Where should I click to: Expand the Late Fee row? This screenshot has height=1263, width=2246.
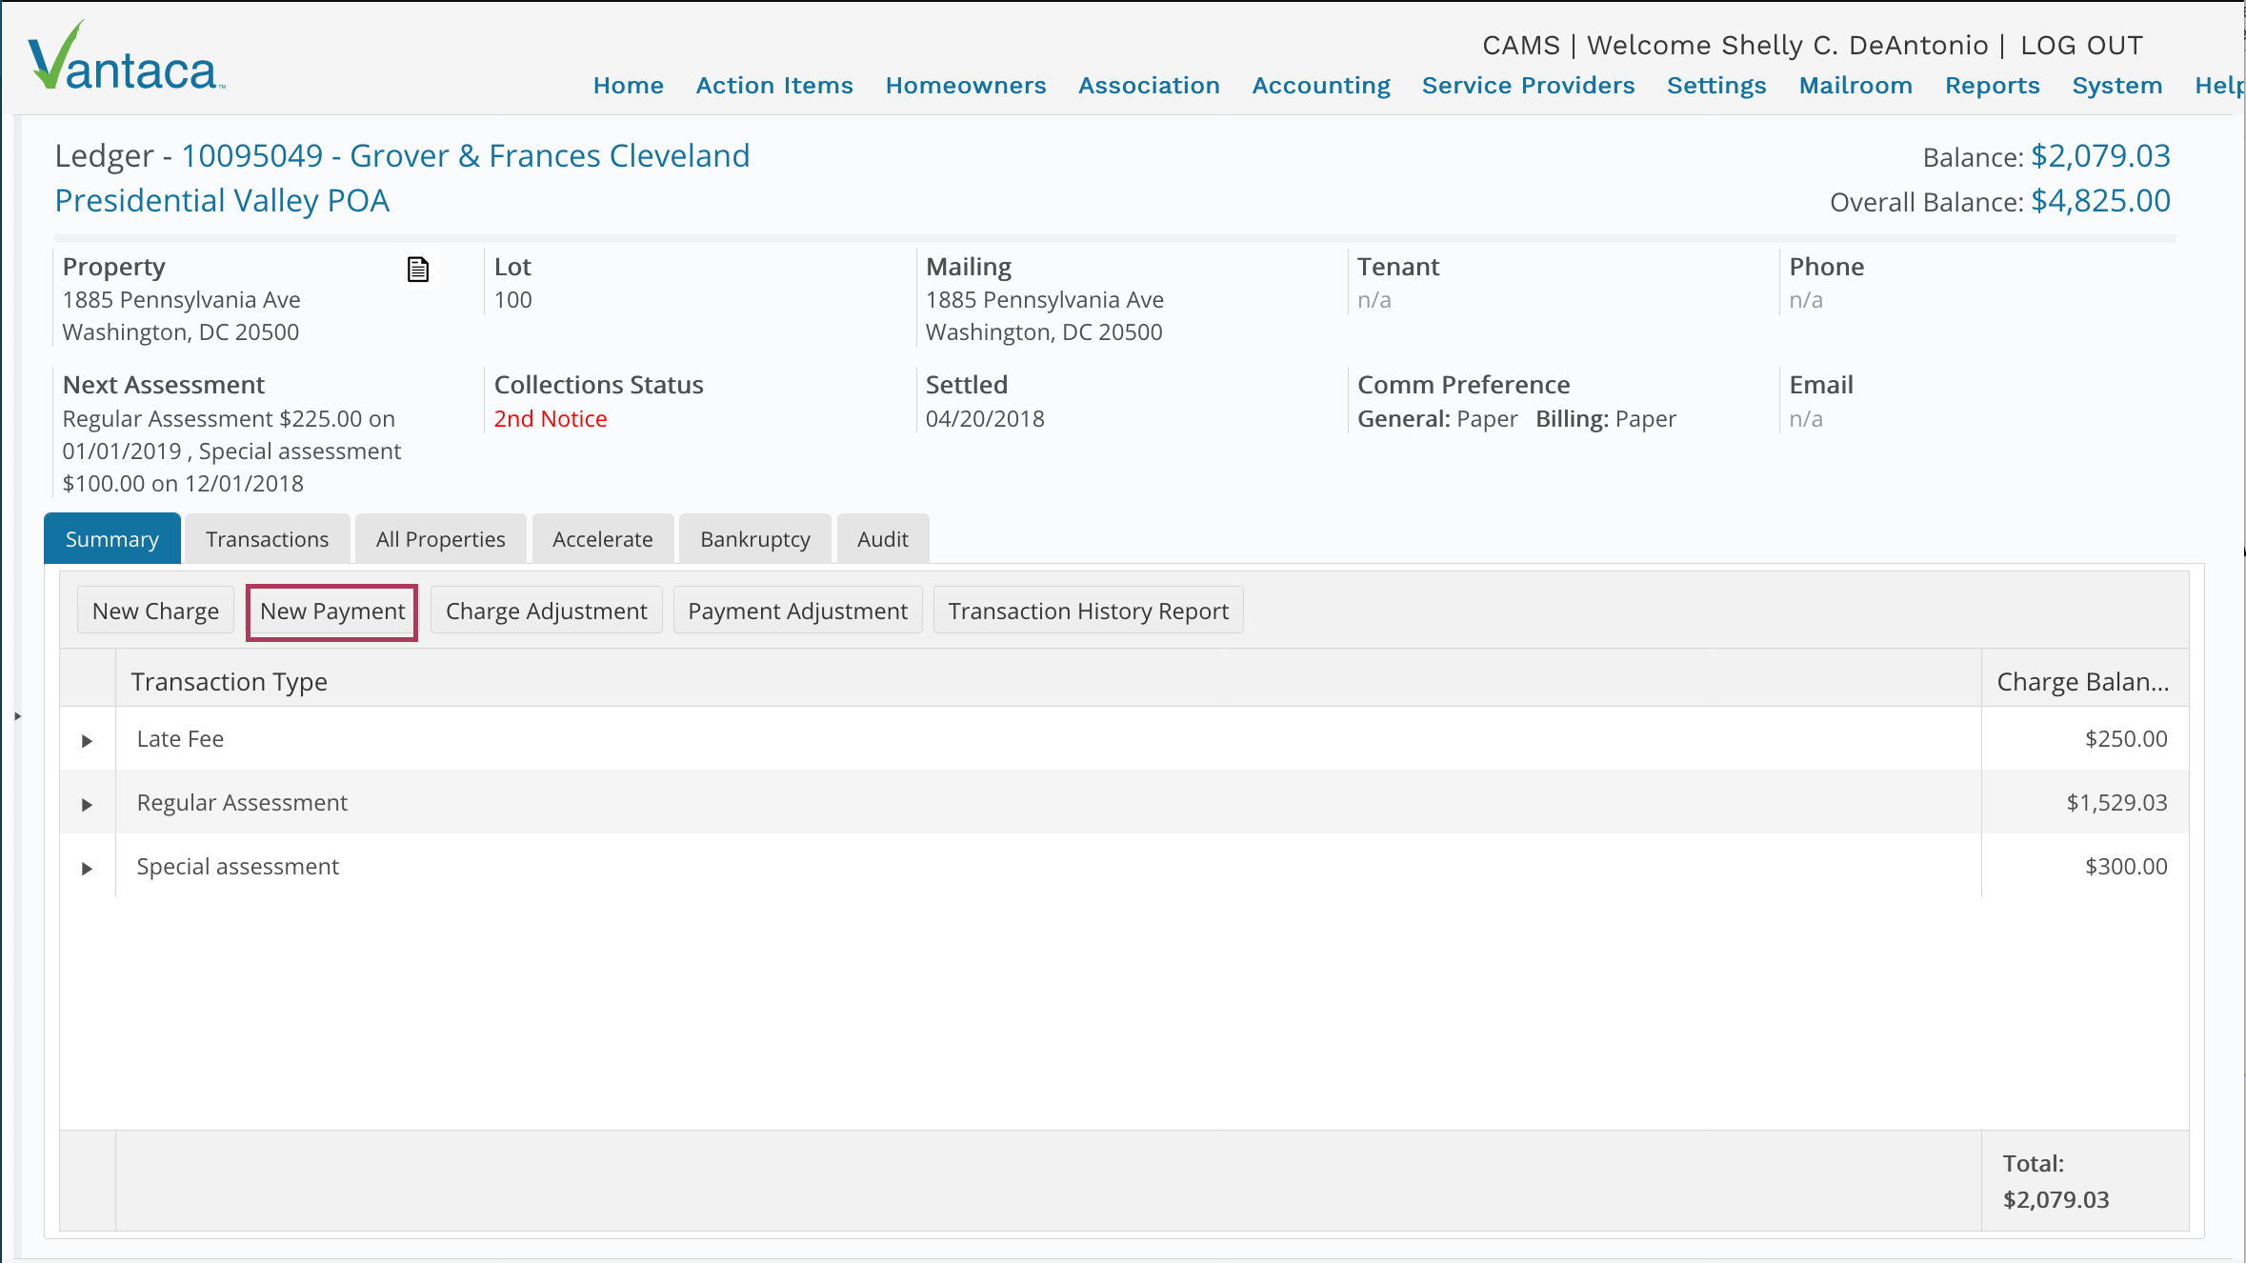coord(87,741)
